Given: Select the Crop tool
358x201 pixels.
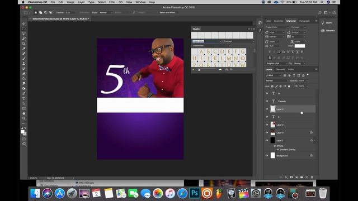Looking at the screenshot, I should [23, 44].
